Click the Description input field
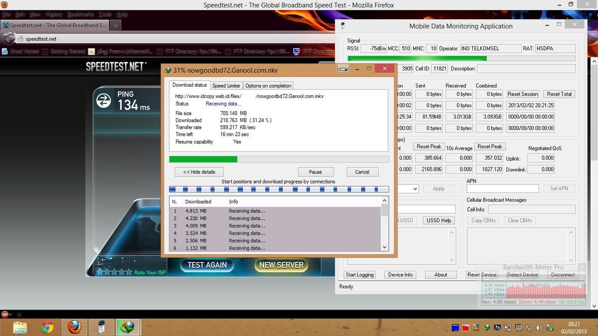The image size is (598, 336). tap(526, 69)
